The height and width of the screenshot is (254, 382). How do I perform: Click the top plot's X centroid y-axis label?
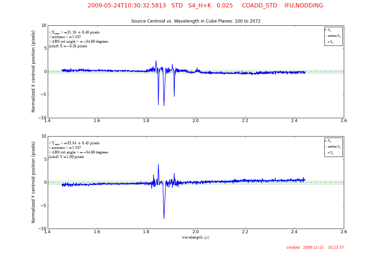(34, 71)
